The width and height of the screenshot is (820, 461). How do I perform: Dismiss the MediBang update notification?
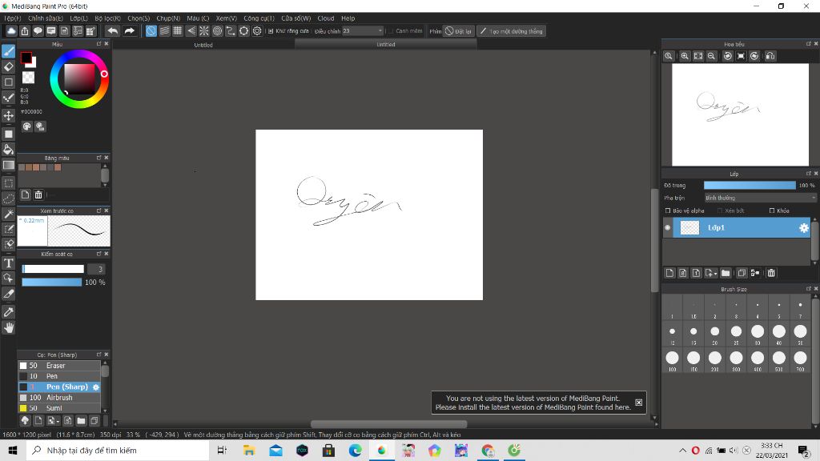coord(638,403)
